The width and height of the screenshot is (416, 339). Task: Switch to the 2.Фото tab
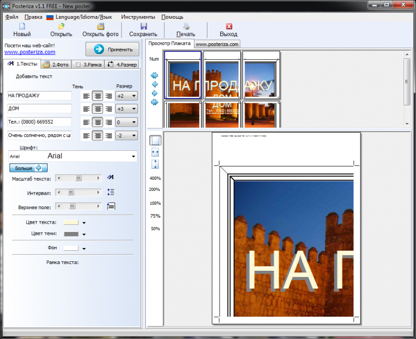(x=55, y=64)
